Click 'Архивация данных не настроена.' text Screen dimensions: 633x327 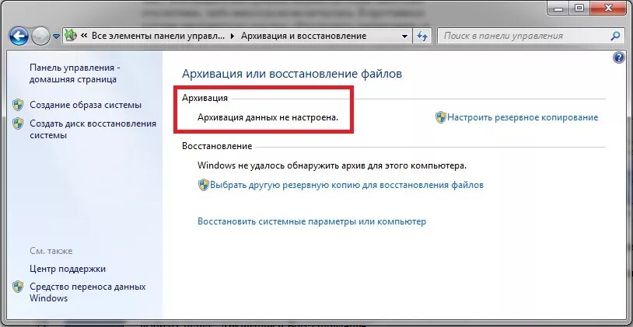(x=268, y=117)
